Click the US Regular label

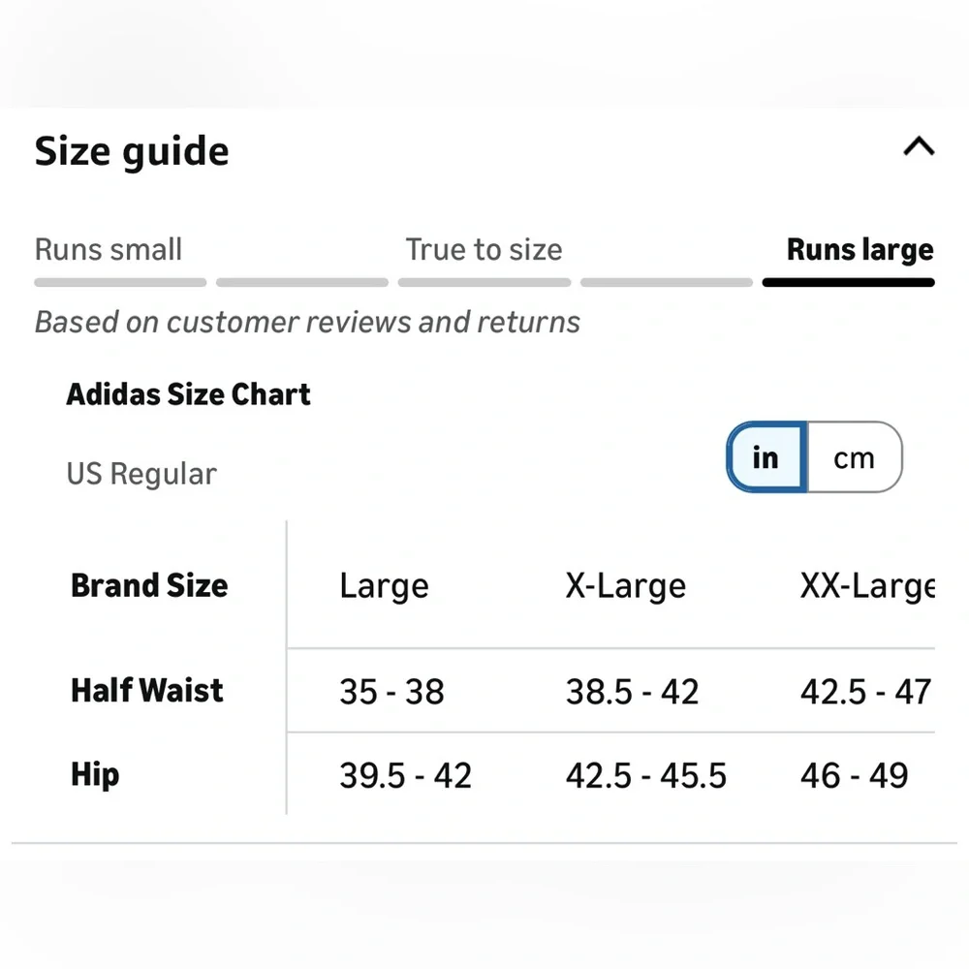pos(141,474)
